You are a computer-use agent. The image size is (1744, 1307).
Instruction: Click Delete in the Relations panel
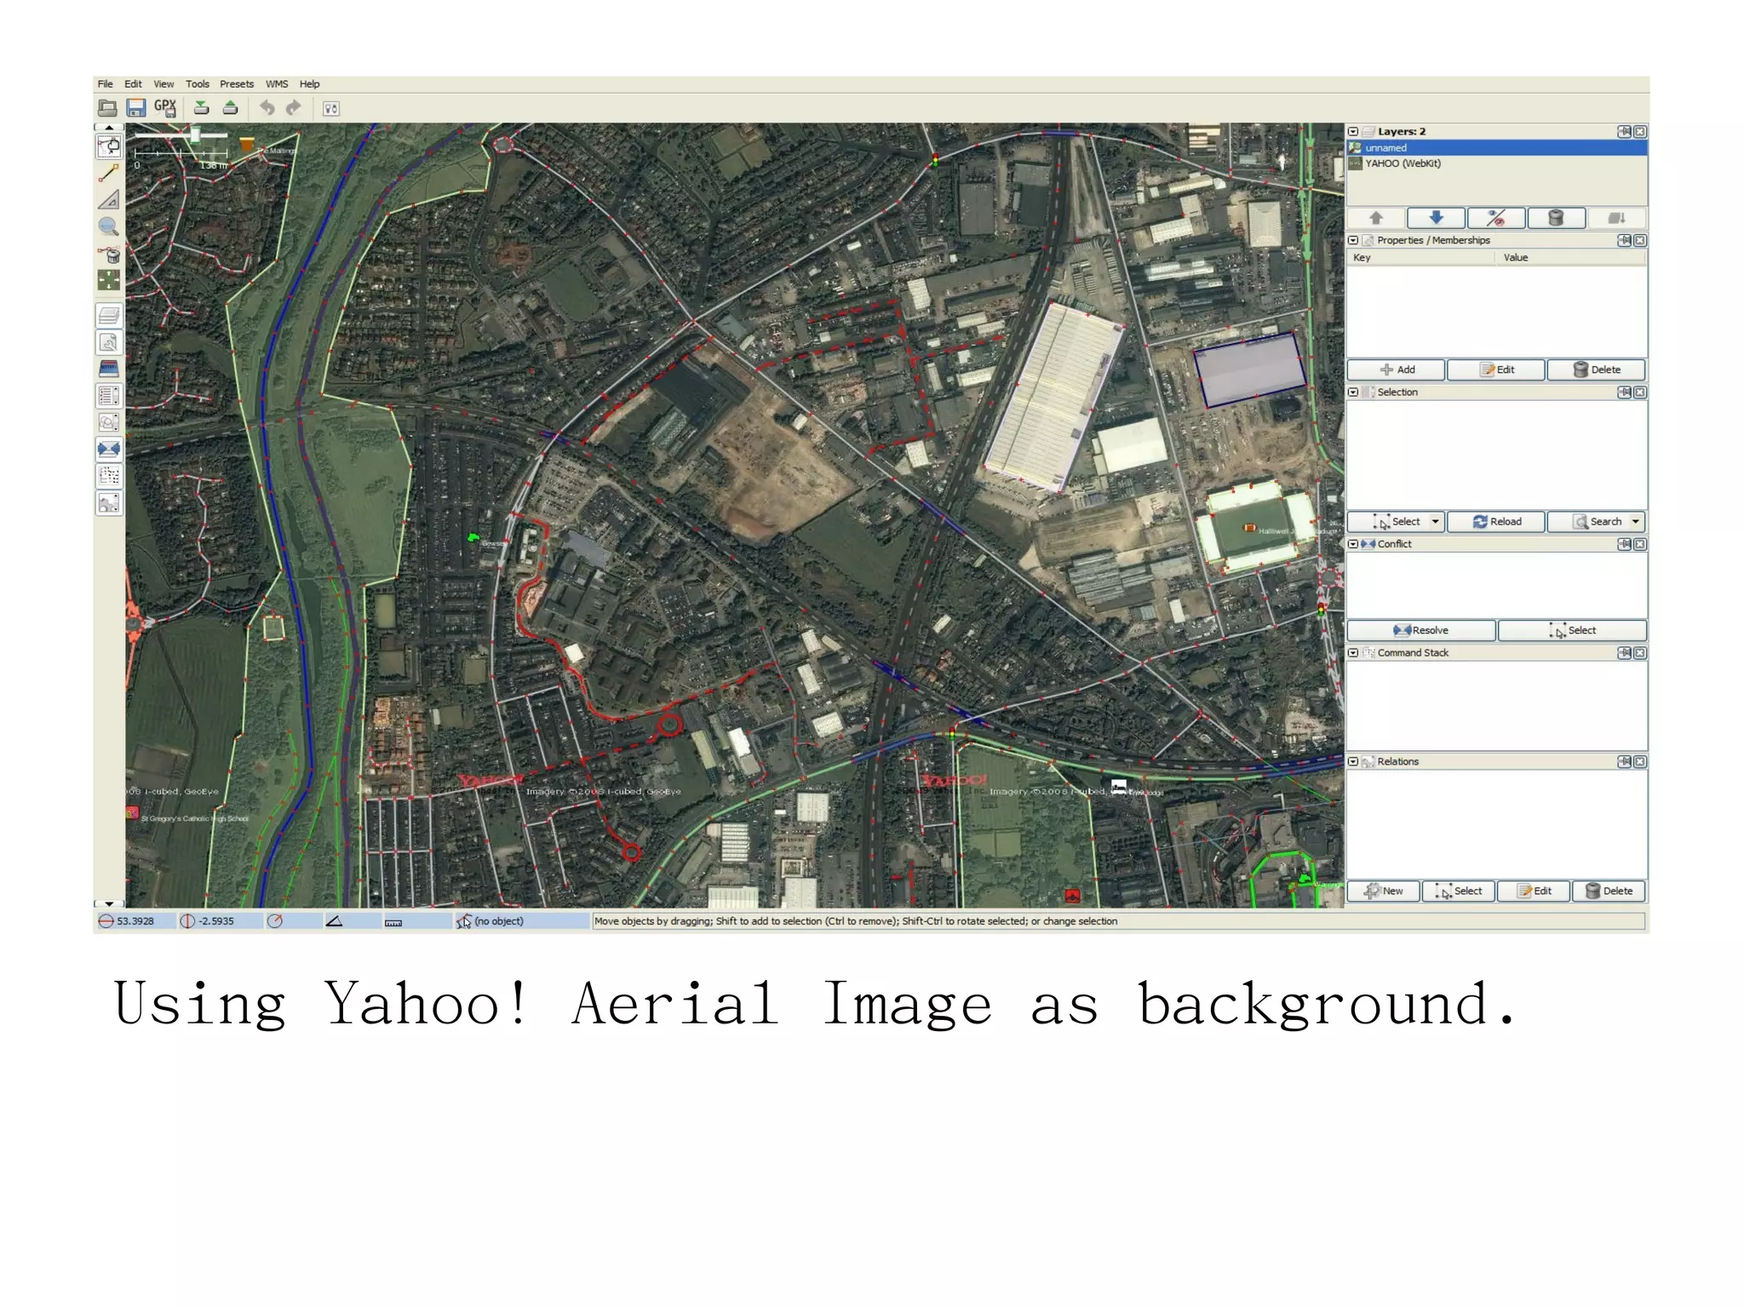coord(1609,891)
